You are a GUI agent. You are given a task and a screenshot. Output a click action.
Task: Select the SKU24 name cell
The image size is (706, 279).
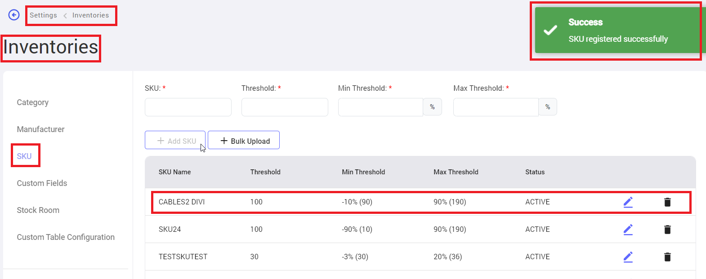[x=170, y=230]
